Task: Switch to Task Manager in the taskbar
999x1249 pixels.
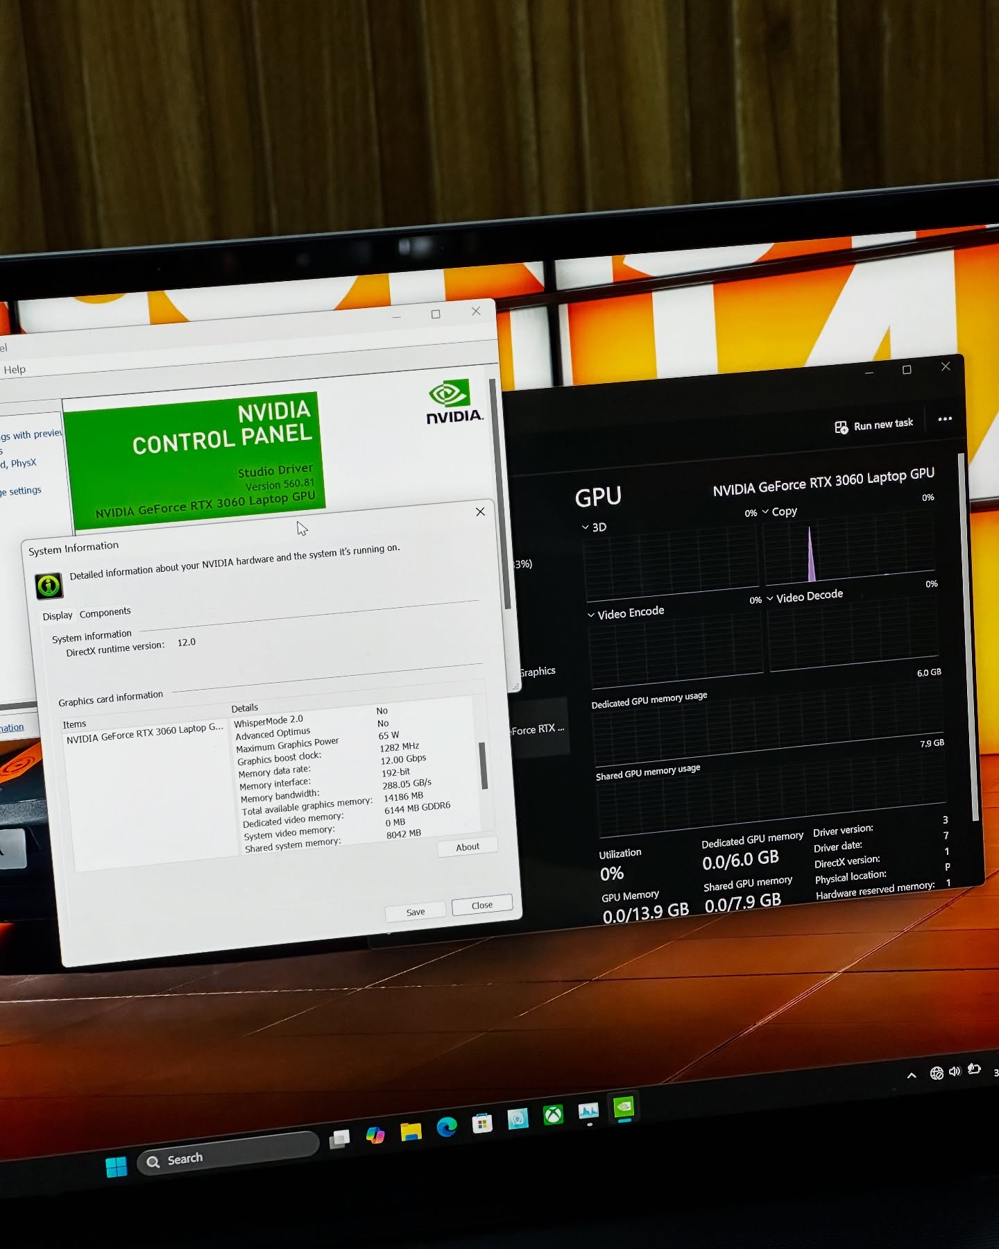Action: point(588,1112)
